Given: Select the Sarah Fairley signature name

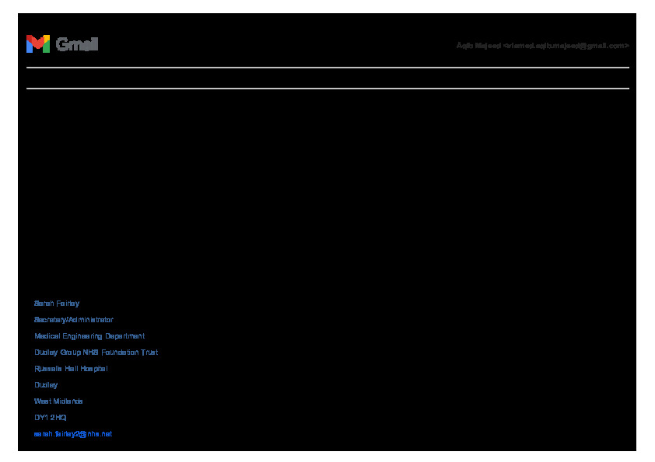Looking at the screenshot, I should click(57, 304).
